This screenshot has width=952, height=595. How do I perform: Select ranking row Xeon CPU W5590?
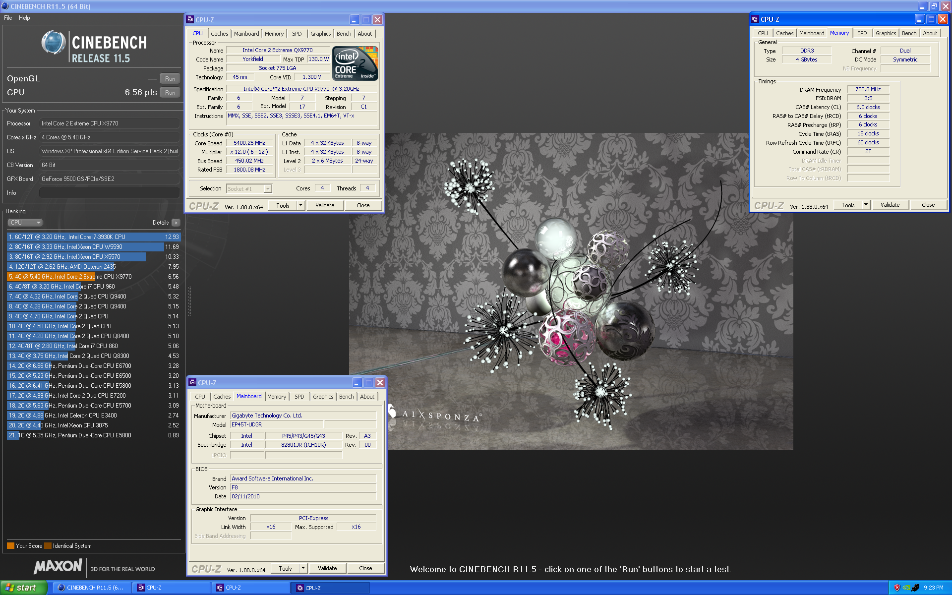point(94,247)
